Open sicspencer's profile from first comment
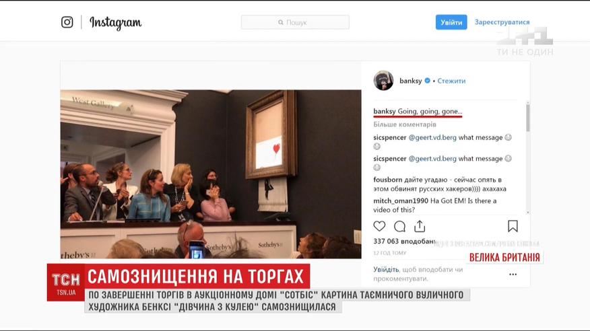 389,137
